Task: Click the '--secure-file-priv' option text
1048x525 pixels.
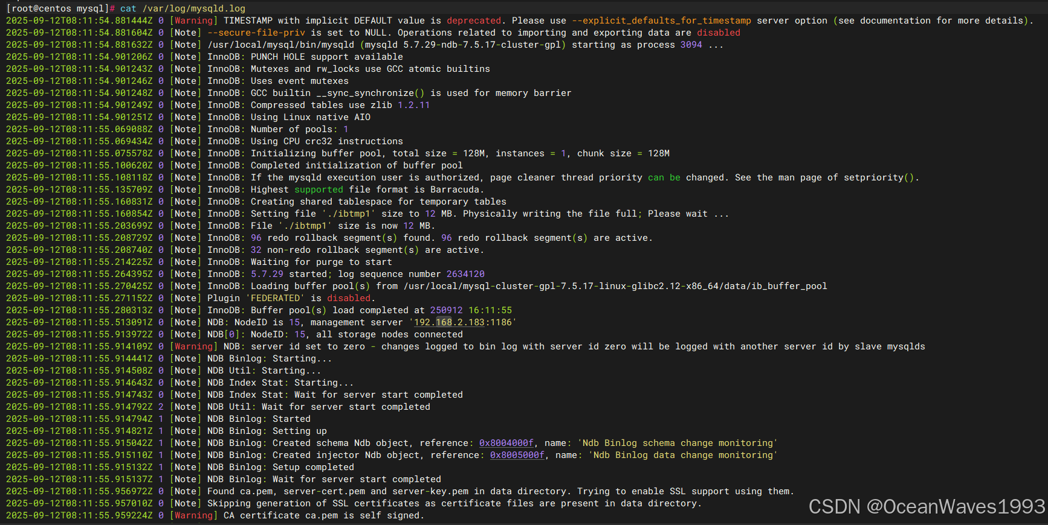Action: 256,33
